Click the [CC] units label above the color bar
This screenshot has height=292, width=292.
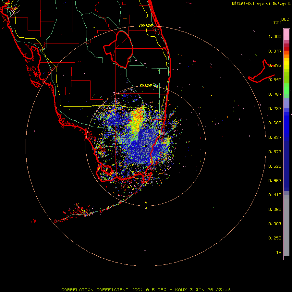coord(277,22)
